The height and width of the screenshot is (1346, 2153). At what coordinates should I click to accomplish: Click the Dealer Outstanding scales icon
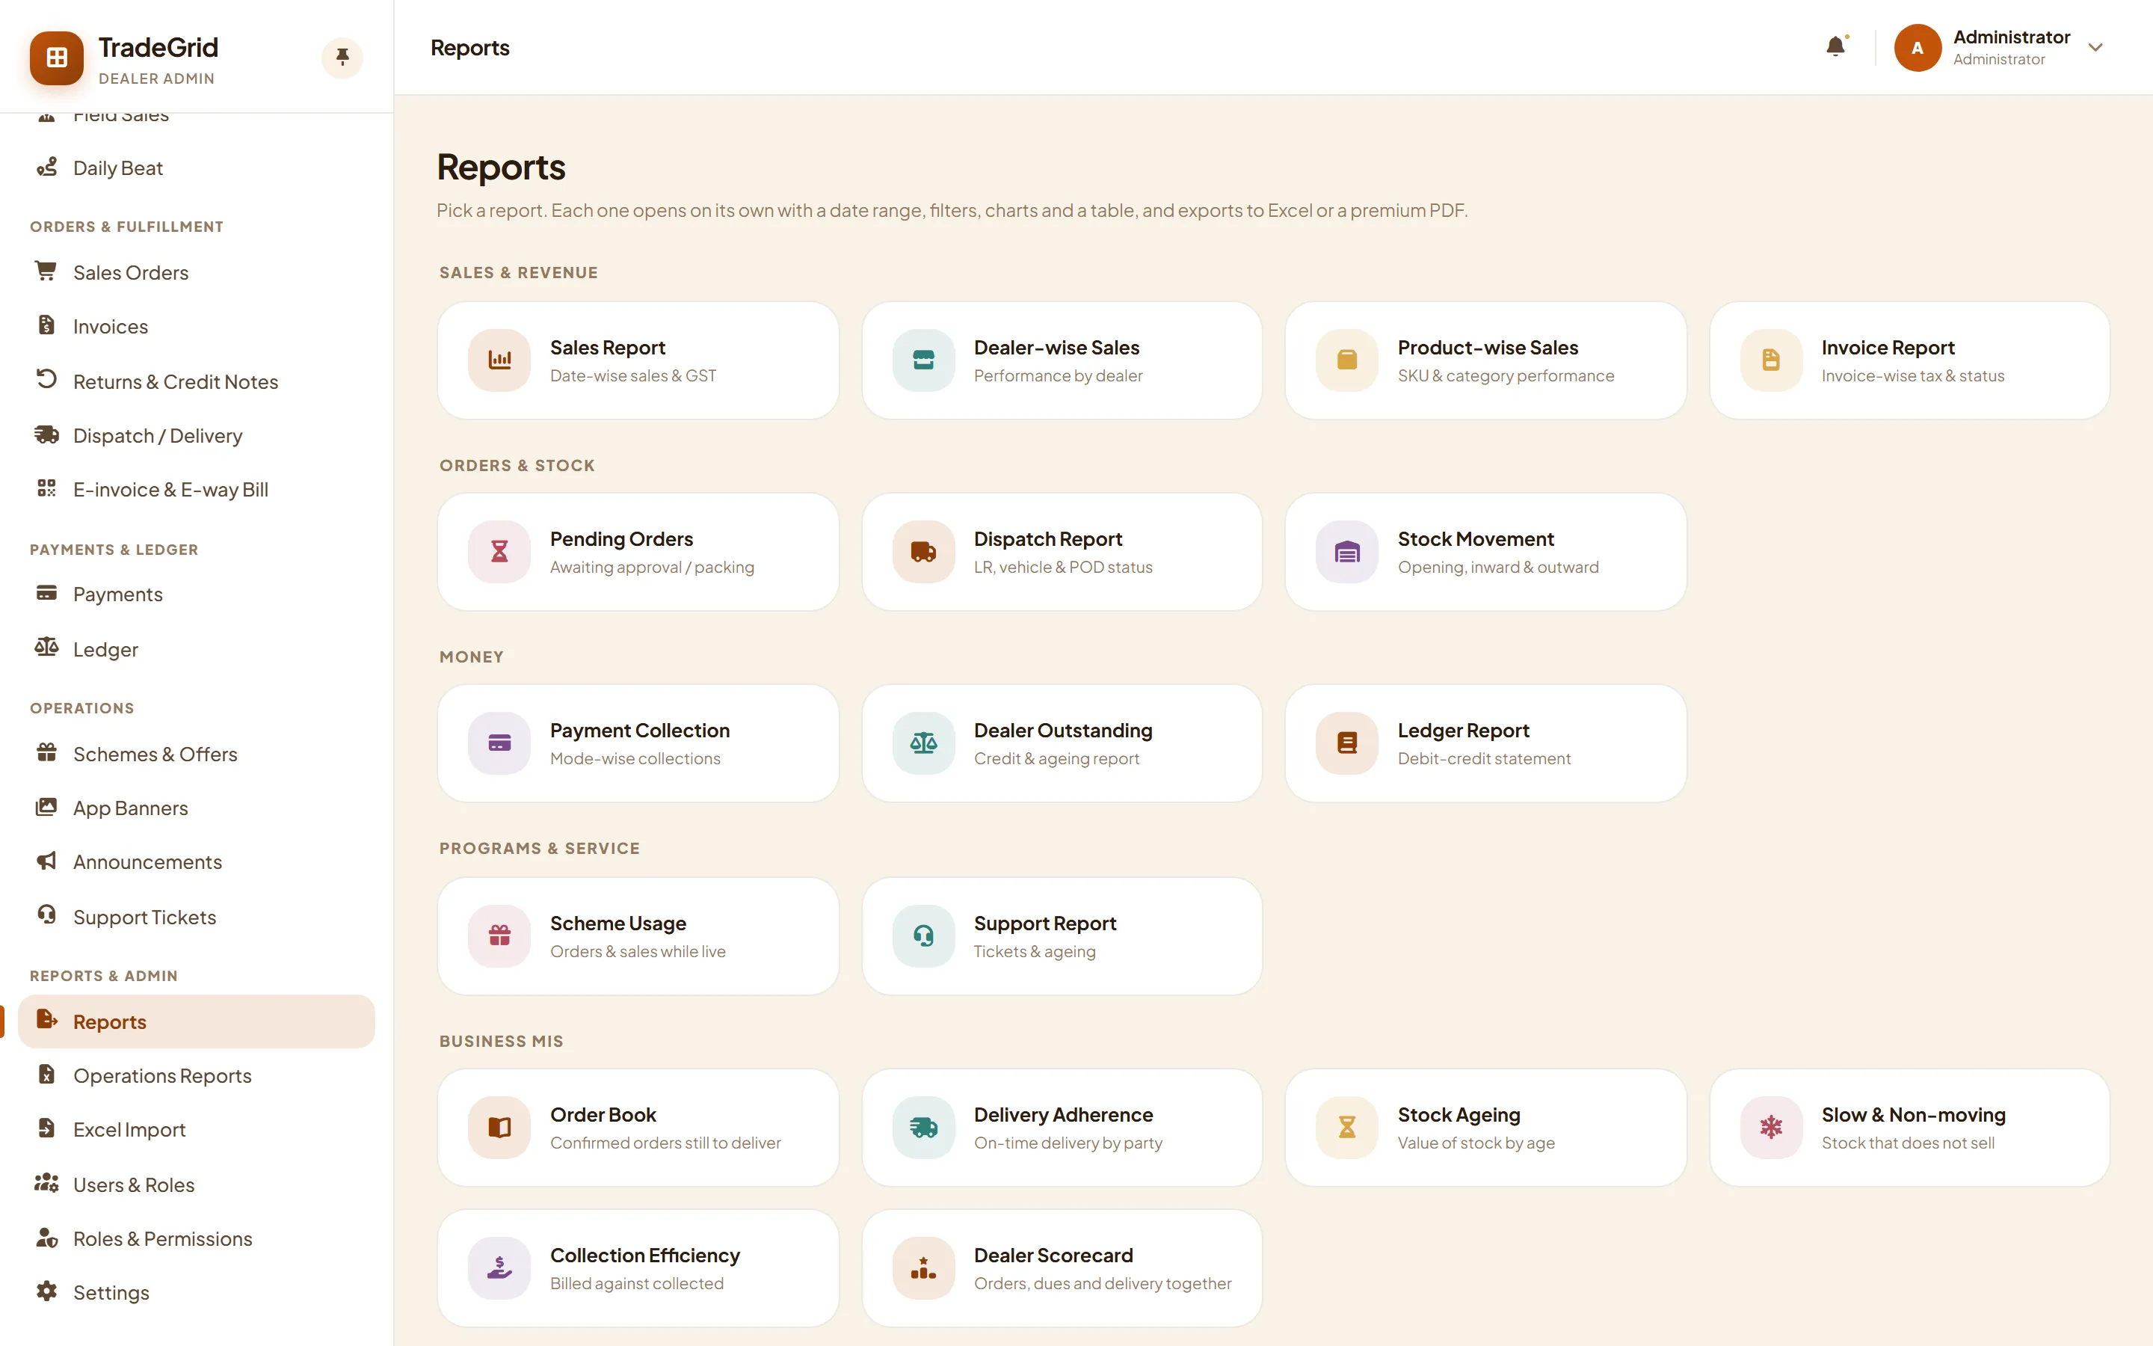[x=923, y=743]
